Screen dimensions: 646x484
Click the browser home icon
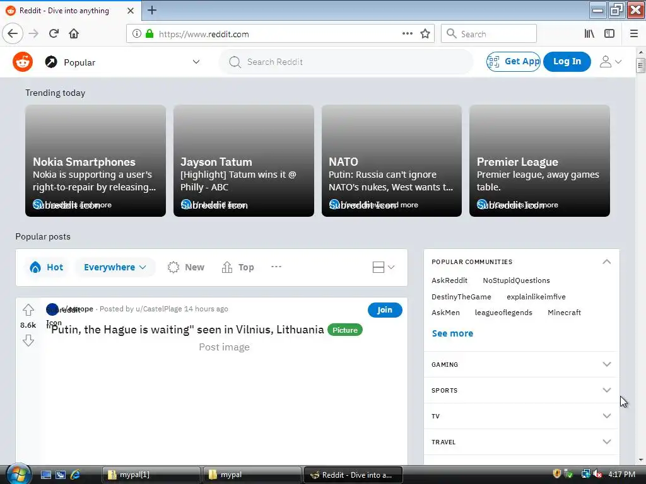74,34
